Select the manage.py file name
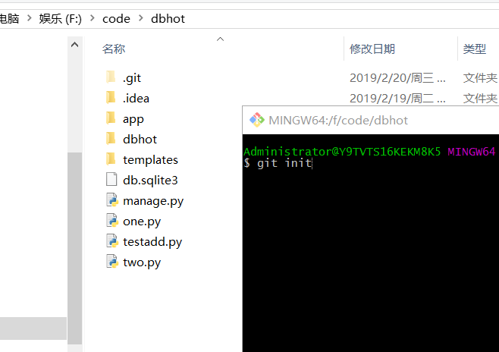The image size is (499, 352). 153,201
